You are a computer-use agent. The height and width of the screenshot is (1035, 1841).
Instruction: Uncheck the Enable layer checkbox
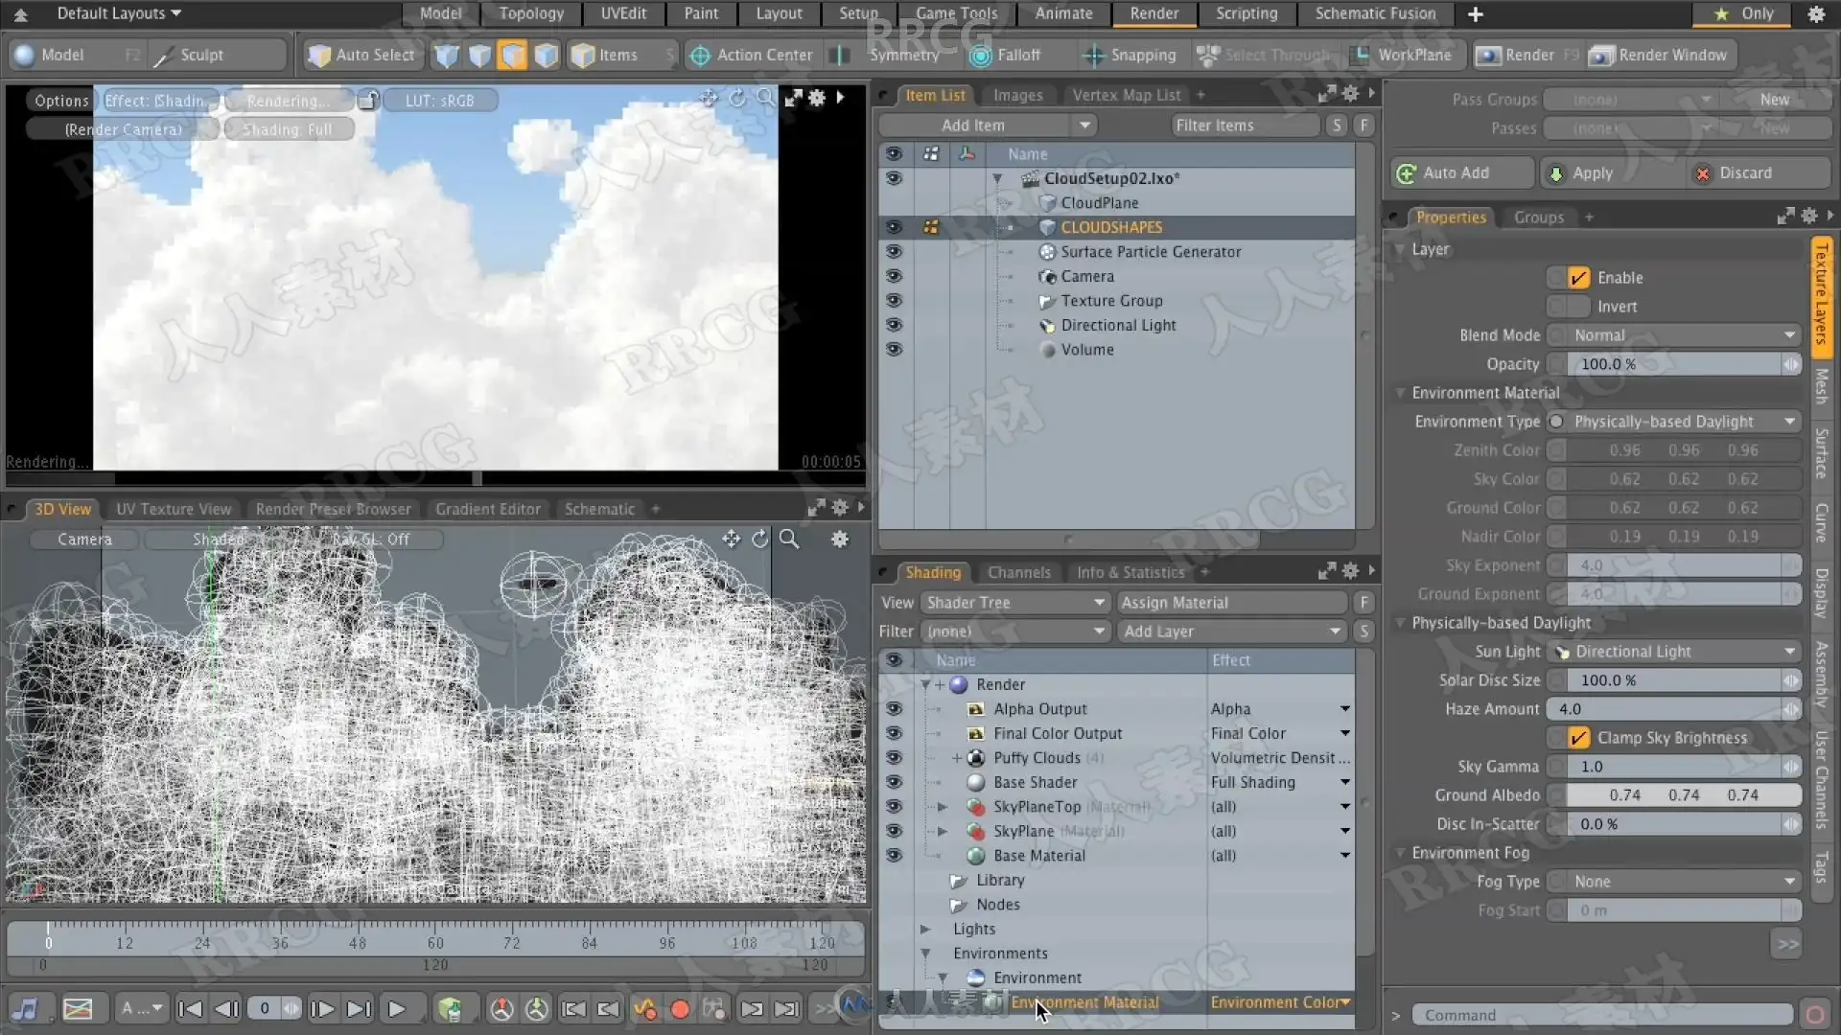1578,278
